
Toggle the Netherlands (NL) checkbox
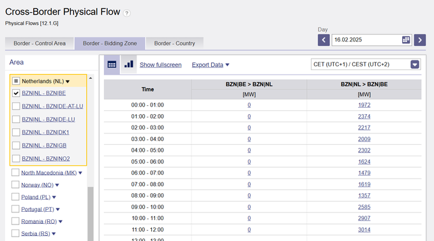coord(16,81)
